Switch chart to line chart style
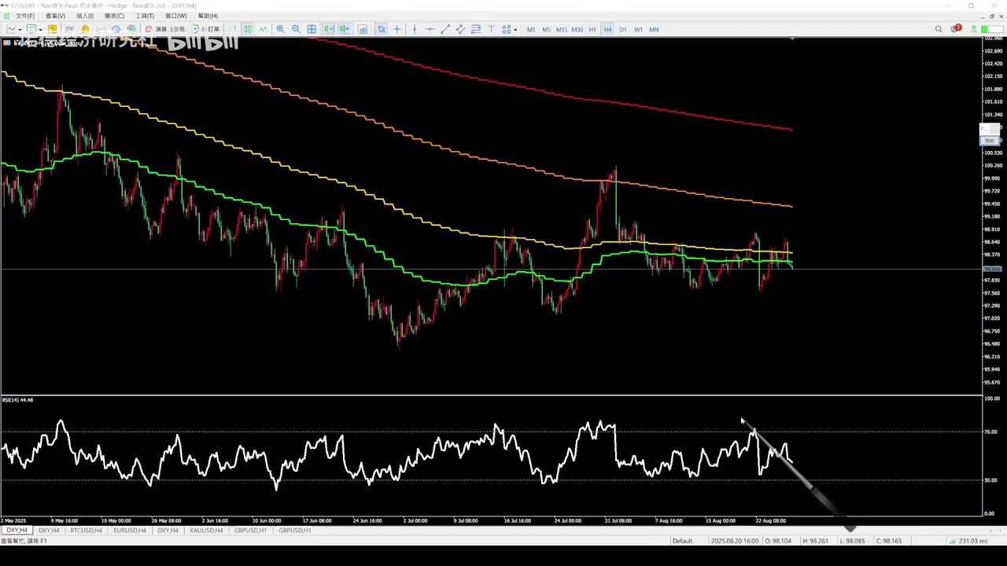The height and width of the screenshot is (566, 1007). pyautogui.click(x=263, y=29)
